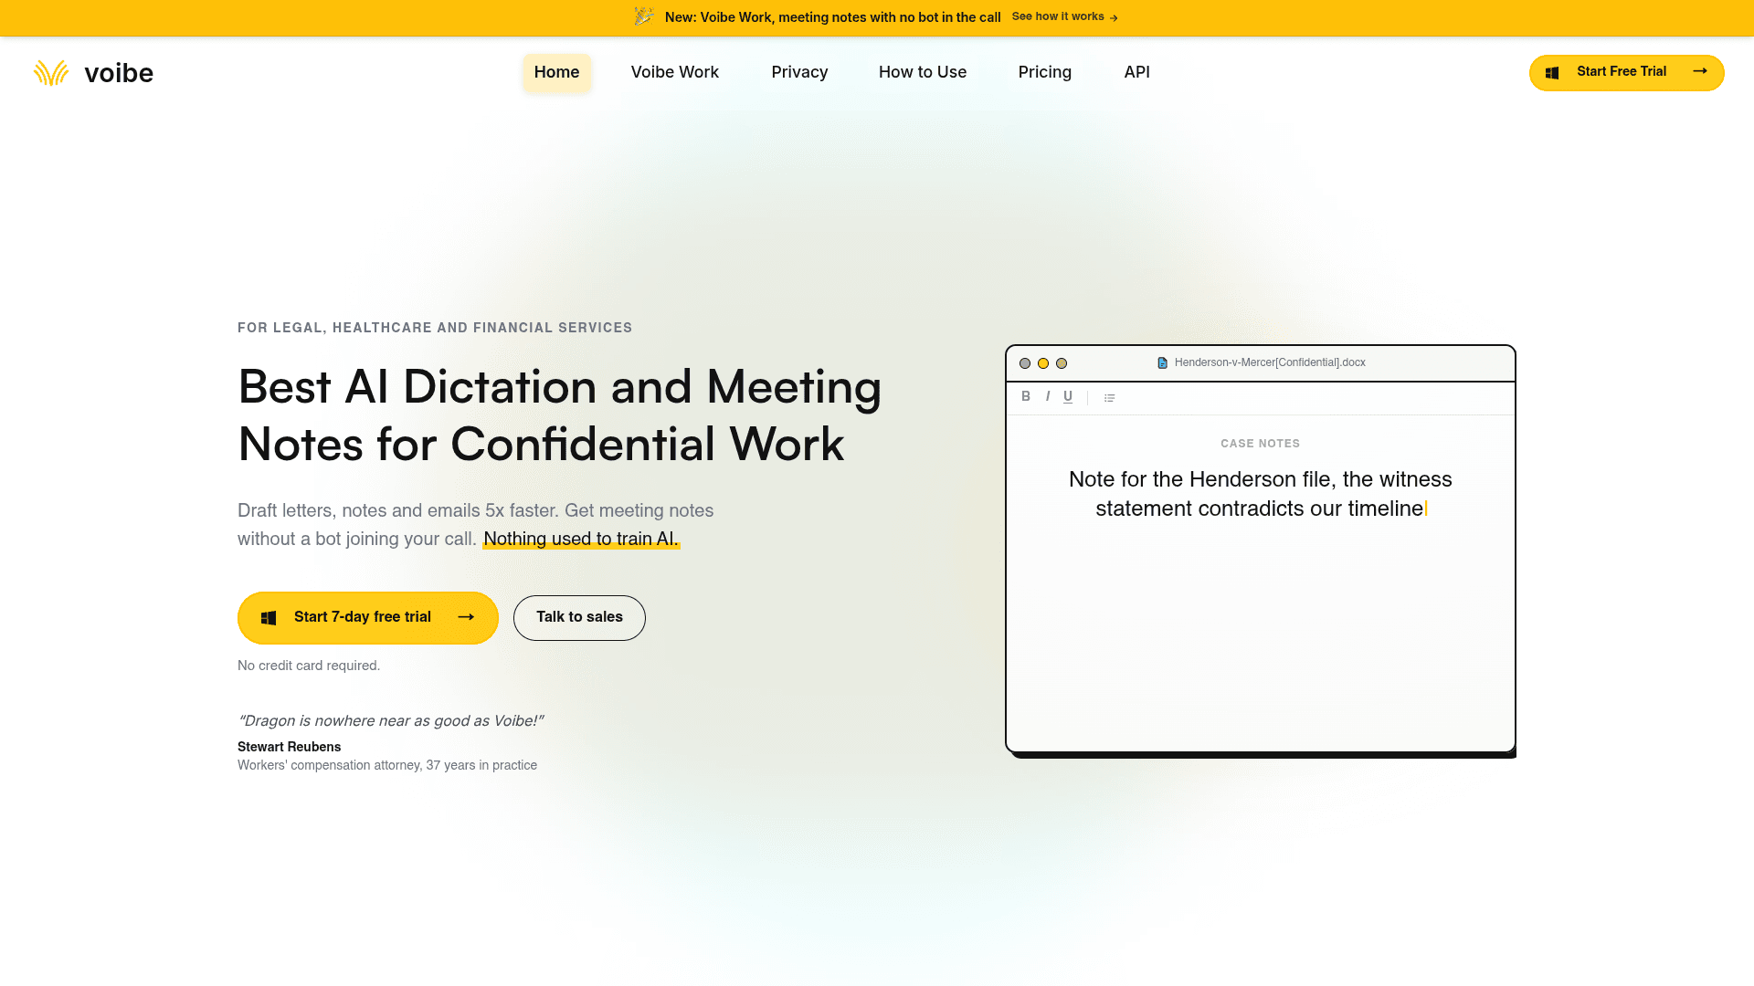
Task: Click the bulleted list icon in editor
Action: coord(1109,397)
